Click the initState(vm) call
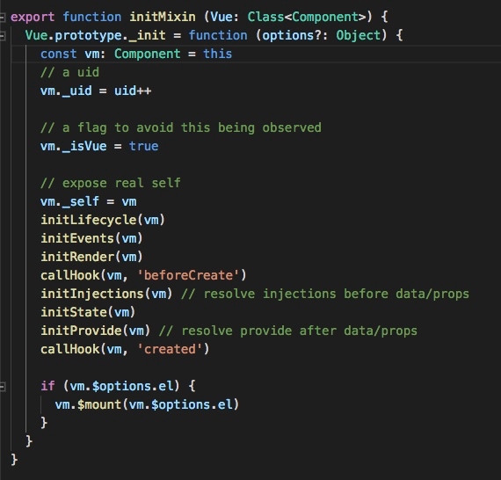 88,312
